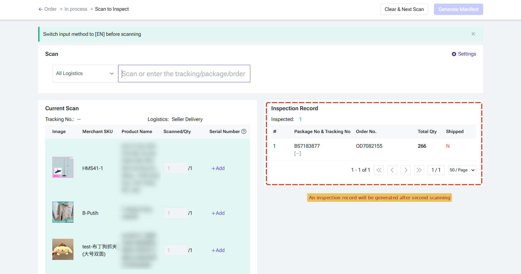Click the Generate Manifest button
Screen dimensions: 521x274
[458, 9]
